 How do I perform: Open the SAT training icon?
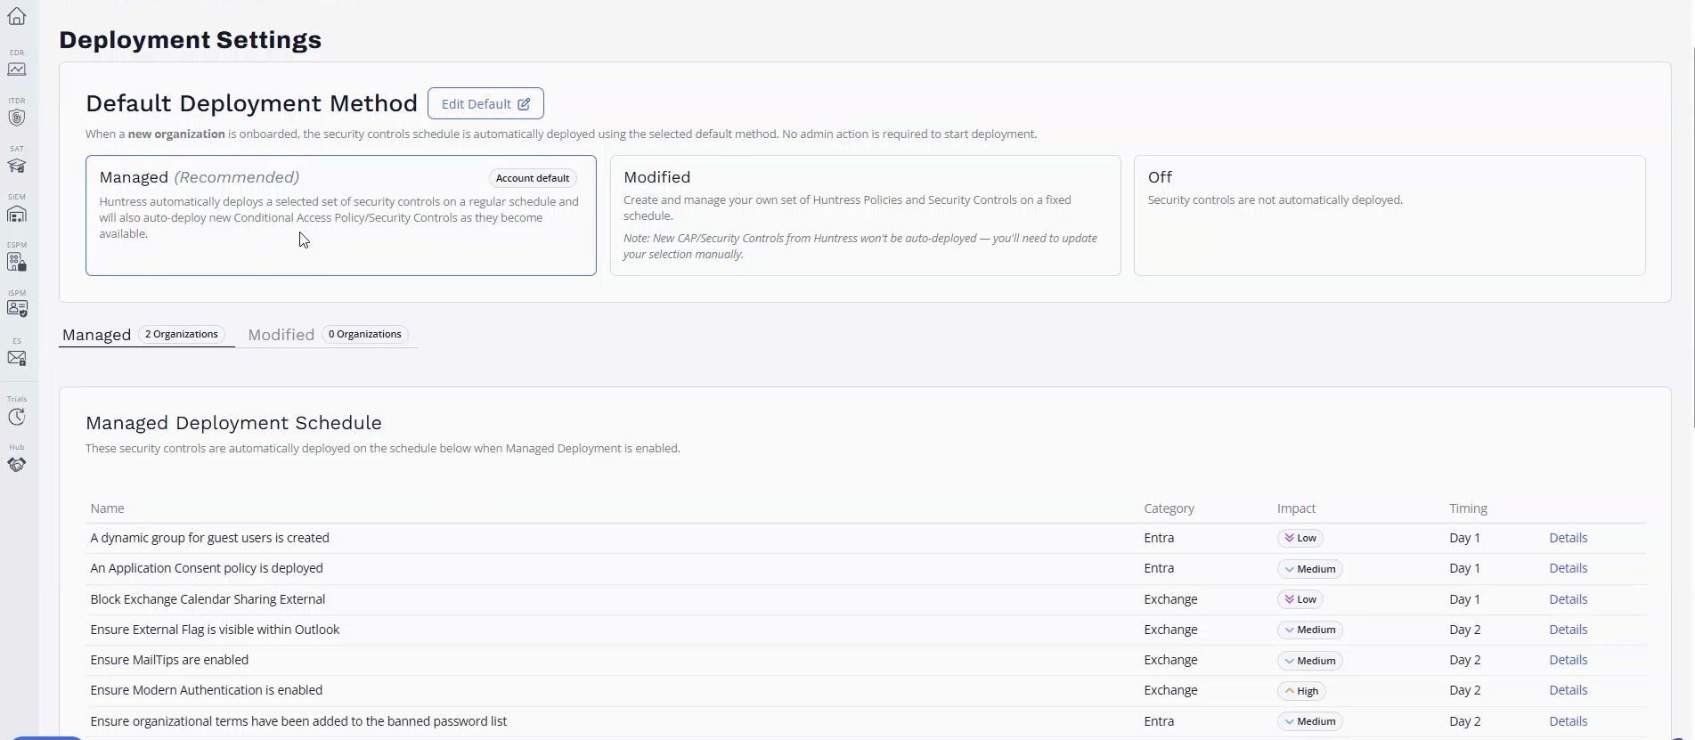click(17, 166)
